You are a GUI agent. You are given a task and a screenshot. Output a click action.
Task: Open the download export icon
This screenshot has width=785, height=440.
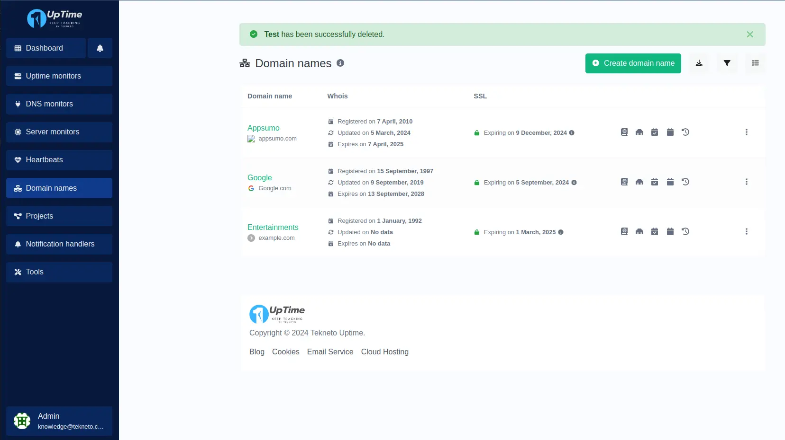coord(699,63)
